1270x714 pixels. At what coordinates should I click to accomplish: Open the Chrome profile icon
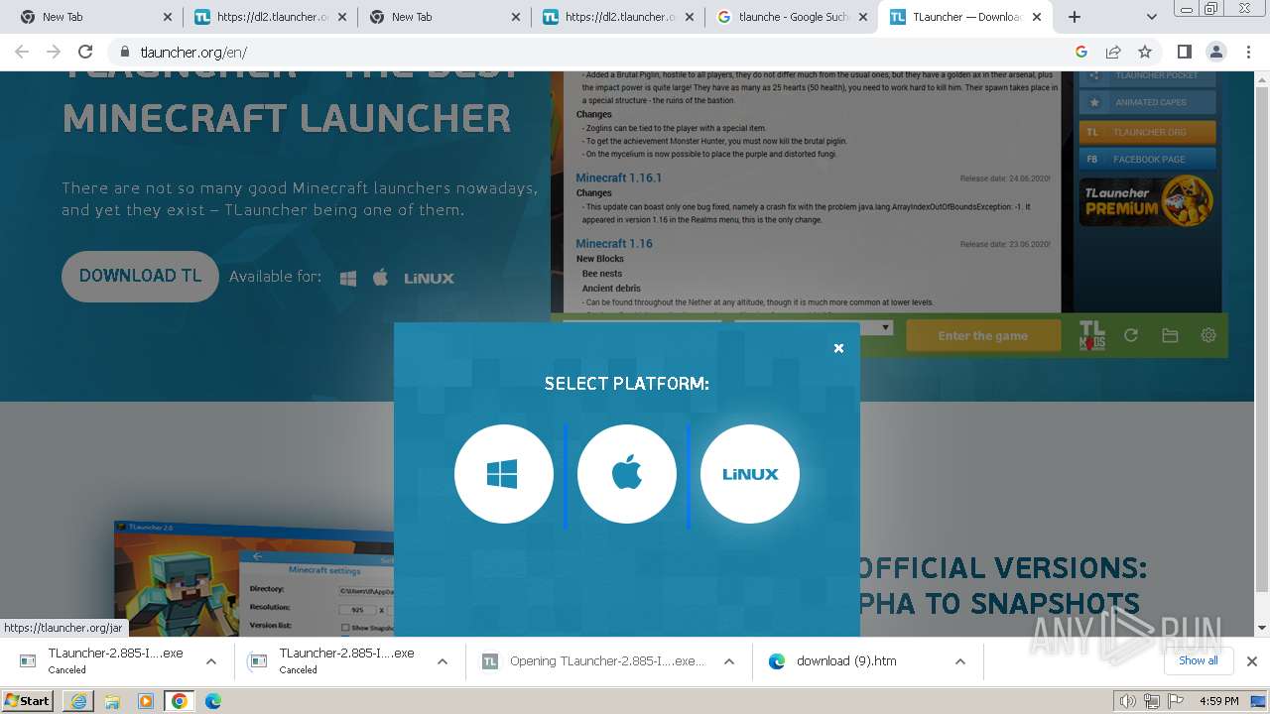point(1215,52)
